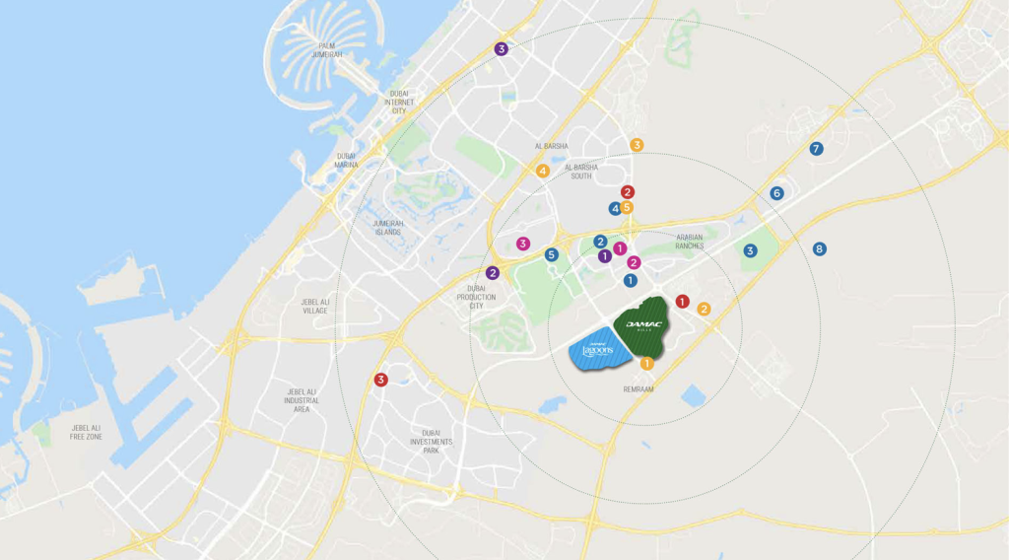The height and width of the screenshot is (560, 1009).
Task: Click the Palm Jumeirah label
Action: pos(327,50)
